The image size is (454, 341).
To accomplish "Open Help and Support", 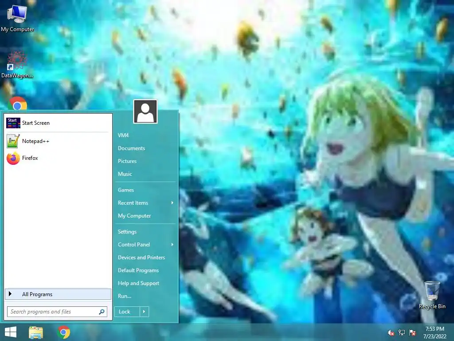I will [138, 283].
